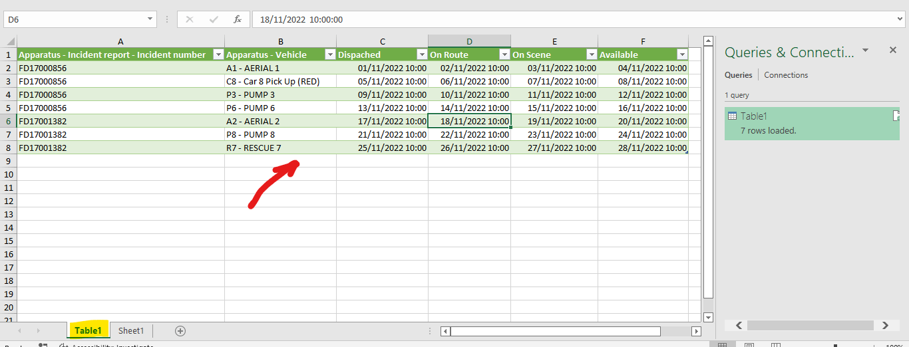Click vertical scrollbar up arrow
The width and height of the screenshot is (909, 347).
tap(708, 41)
